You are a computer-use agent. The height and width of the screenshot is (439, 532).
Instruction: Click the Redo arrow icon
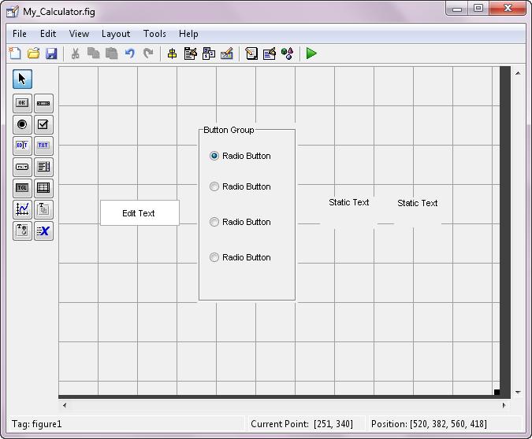pyautogui.click(x=148, y=53)
